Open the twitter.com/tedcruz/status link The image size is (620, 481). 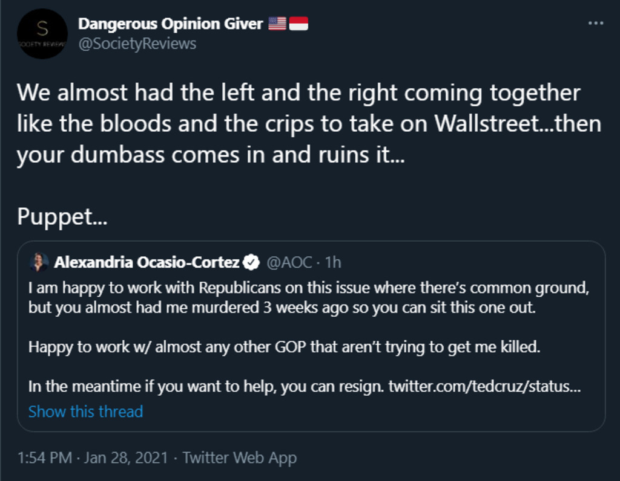[x=484, y=386]
